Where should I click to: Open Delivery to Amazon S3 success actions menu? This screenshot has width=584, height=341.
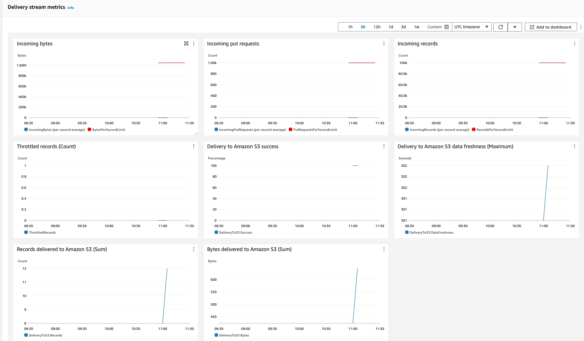pyautogui.click(x=384, y=146)
